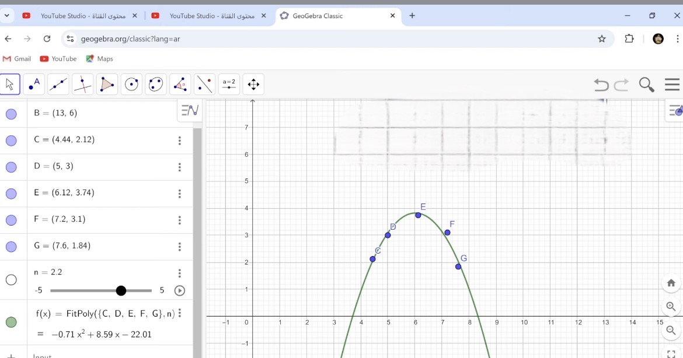Select the Point tool
683x358 pixels.
coord(34,85)
